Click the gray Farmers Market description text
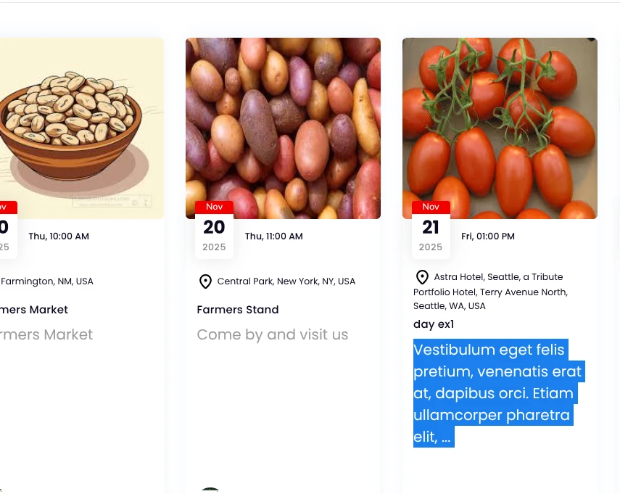The image size is (620, 494). click(47, 335)
